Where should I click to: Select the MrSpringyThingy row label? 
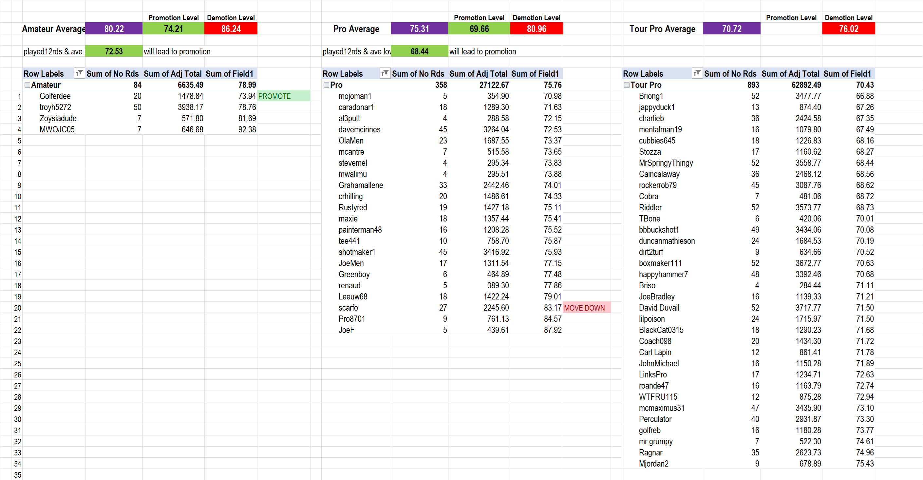[x=666, y=163]
